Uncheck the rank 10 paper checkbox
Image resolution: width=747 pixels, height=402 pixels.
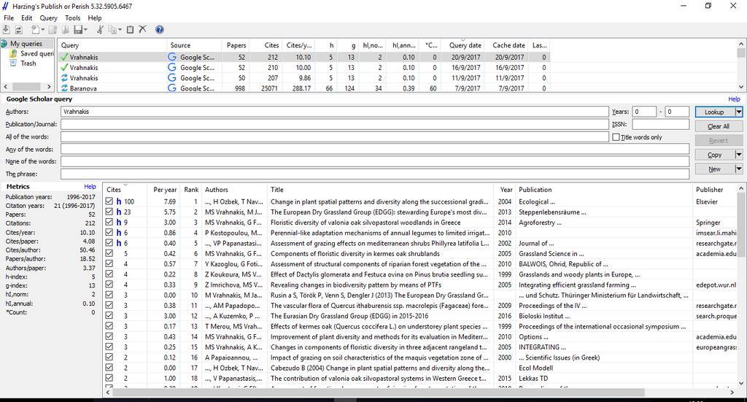(109, 295)
